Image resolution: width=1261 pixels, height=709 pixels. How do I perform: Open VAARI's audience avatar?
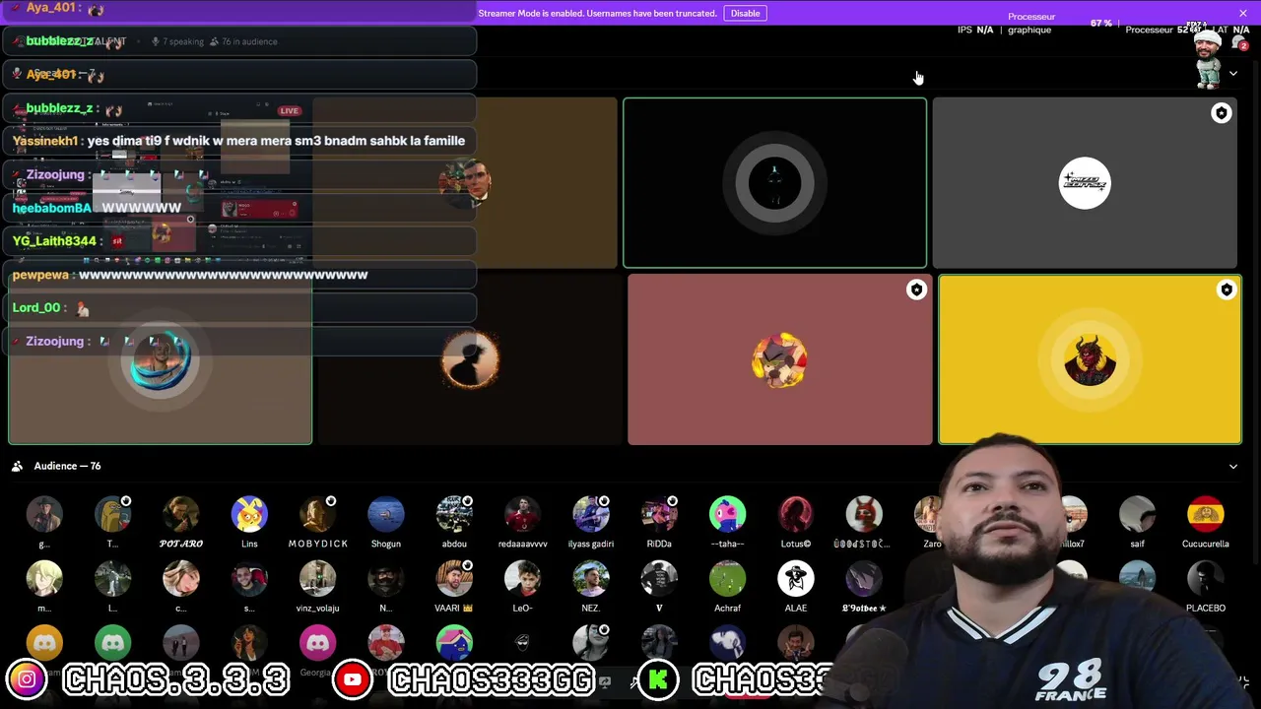pyautogui.click(x=454, y=579)
